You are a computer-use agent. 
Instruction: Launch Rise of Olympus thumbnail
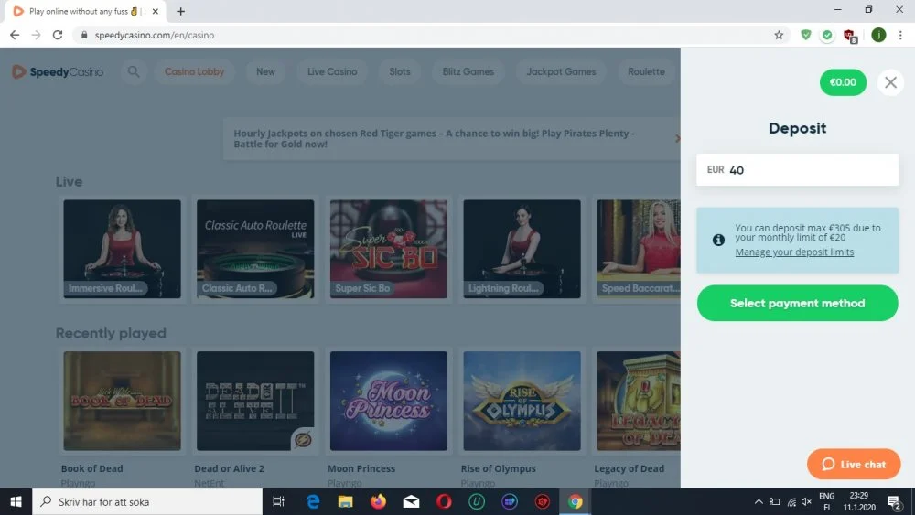click(522, 401)
